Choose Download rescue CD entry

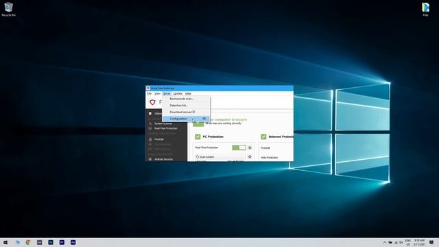pyautogui.click(x=186, y=112)
